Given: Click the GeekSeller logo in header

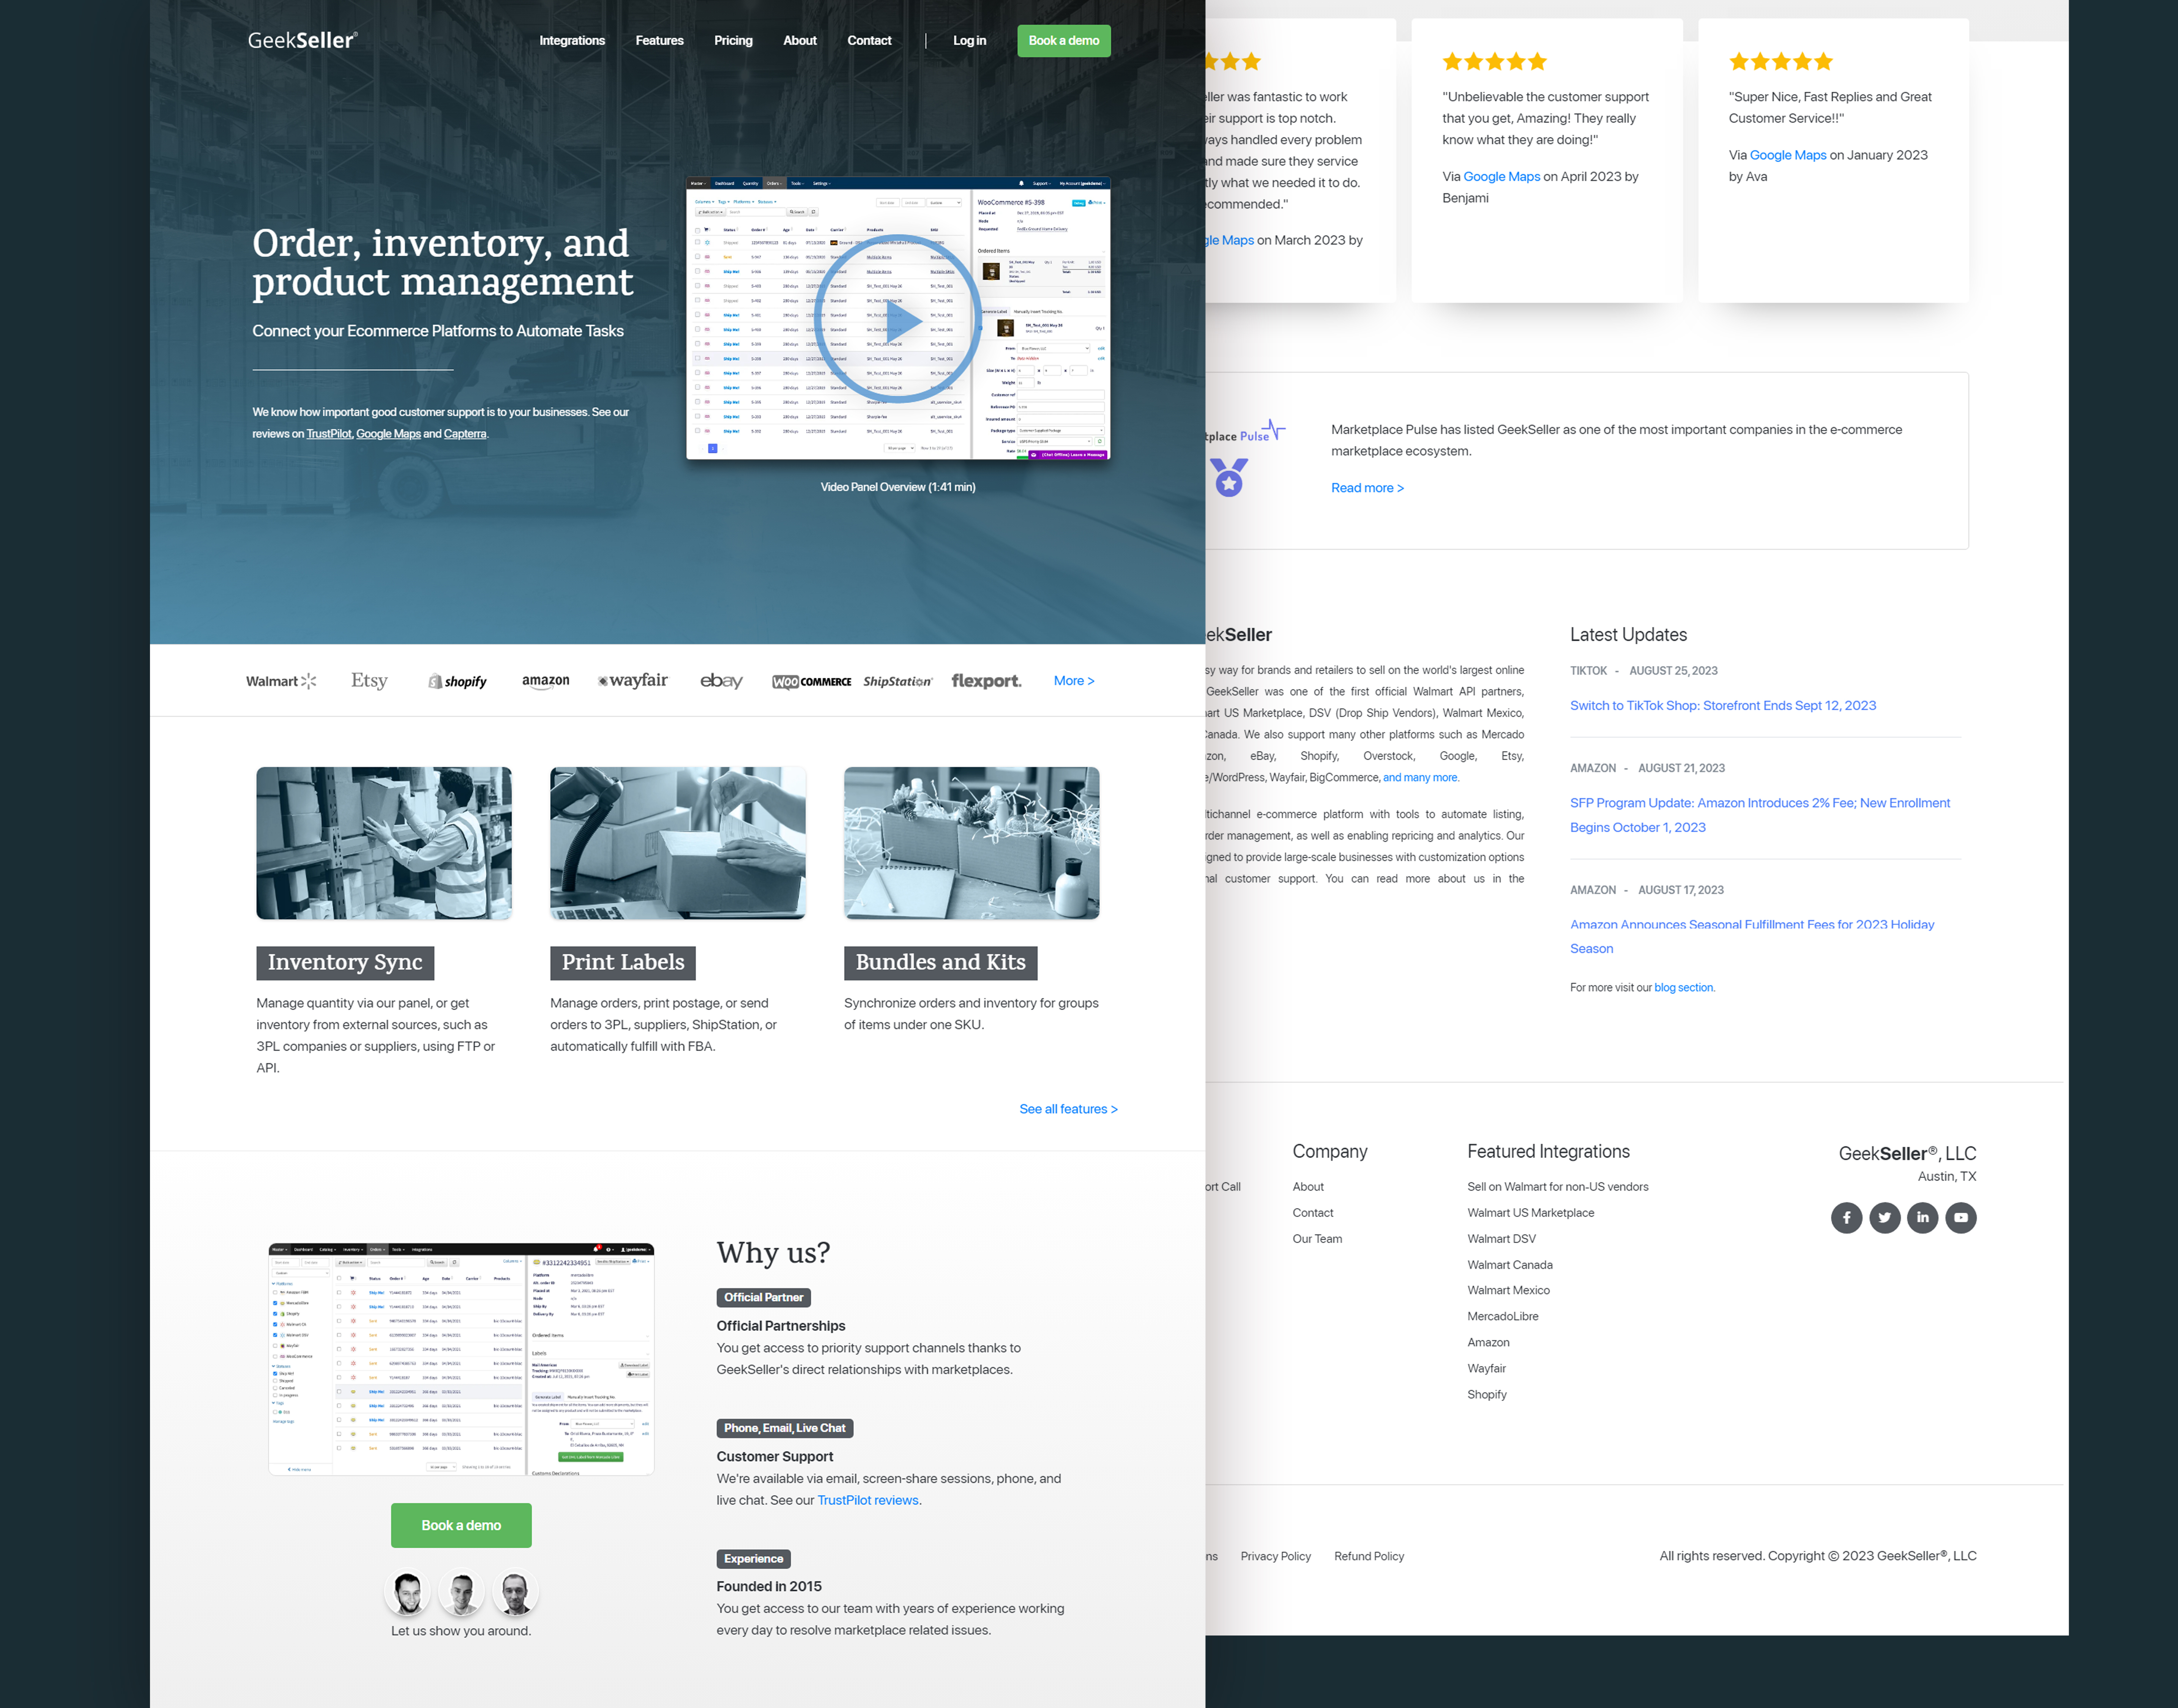Looking at the screenshot, I should coord(302,40).
